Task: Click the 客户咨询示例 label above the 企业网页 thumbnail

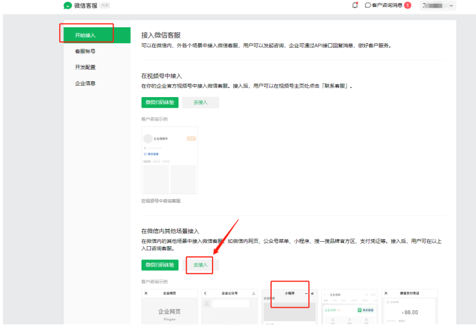Action: [154, 282]
